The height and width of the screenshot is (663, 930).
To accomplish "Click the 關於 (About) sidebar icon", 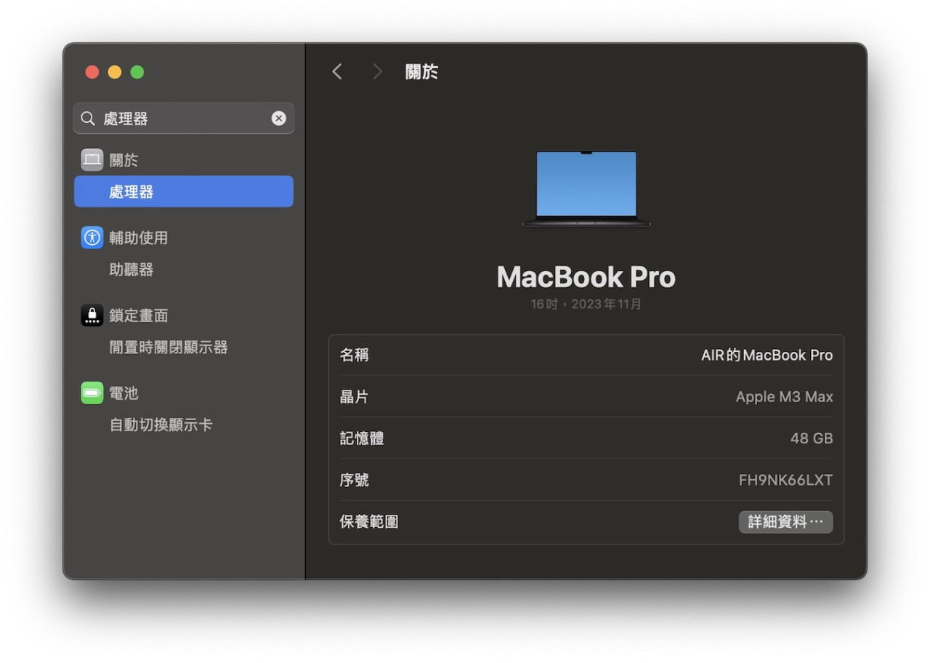I will pyautogui.click(x=92, y=159).
